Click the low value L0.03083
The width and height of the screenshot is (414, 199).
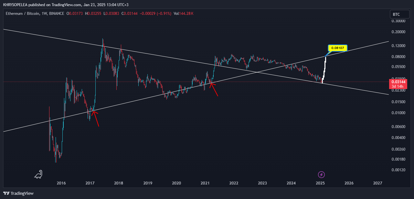point(111,14)
